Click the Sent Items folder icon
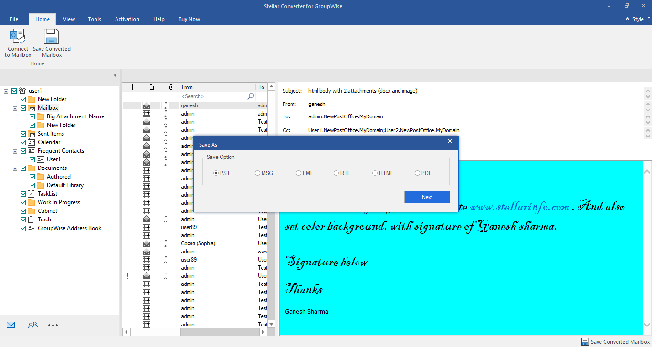 [x=32, y=134]
